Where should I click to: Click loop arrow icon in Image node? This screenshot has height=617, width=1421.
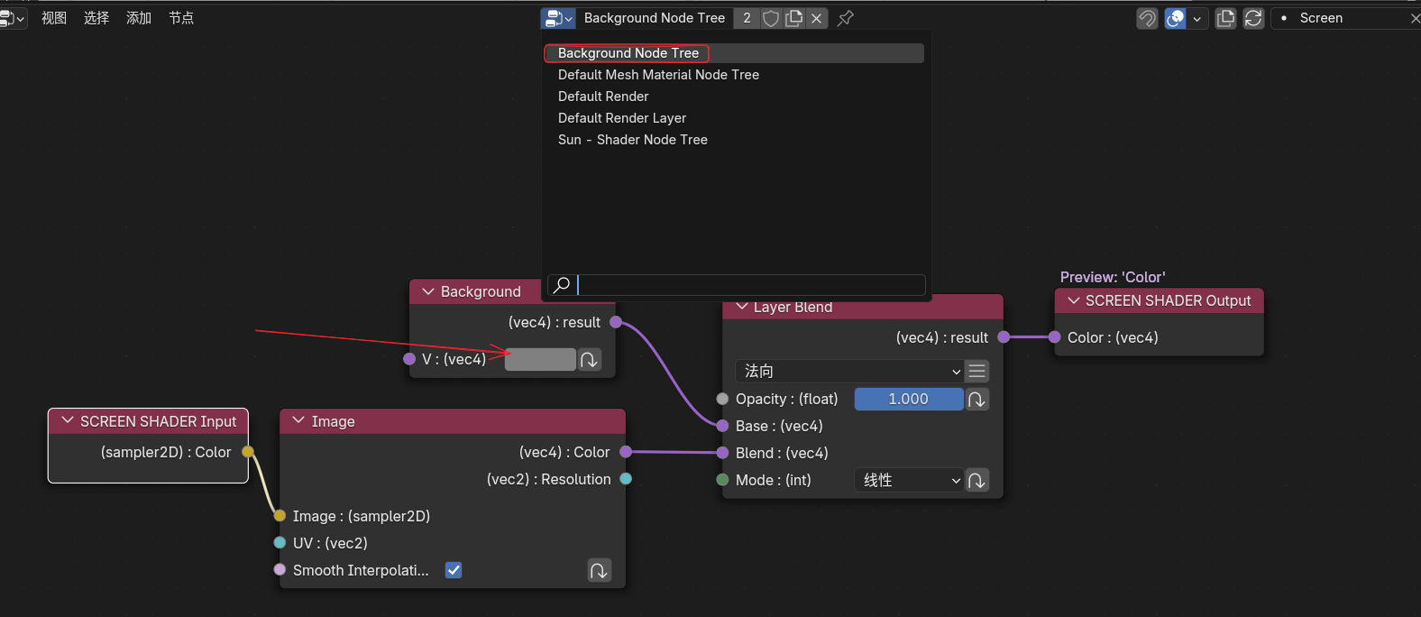tap(599, 570)
